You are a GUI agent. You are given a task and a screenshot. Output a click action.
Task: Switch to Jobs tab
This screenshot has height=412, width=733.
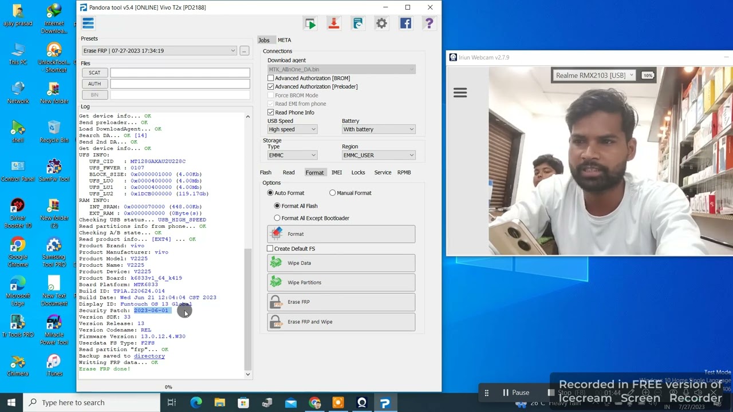tap(264, 40)
